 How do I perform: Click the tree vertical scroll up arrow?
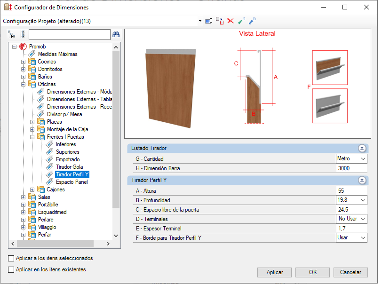pos(116,47)
